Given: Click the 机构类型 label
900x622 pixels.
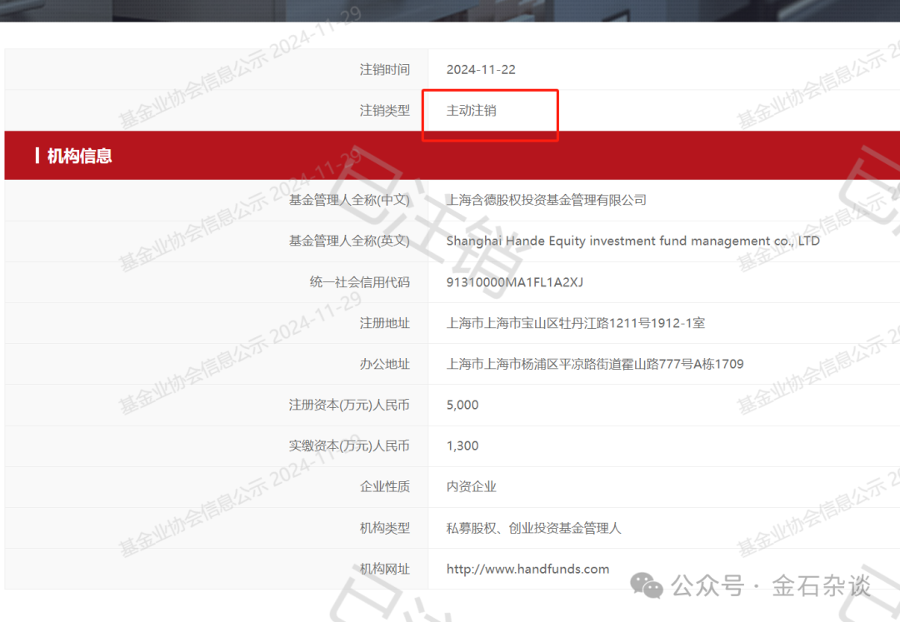Looking at the screenshot, I should (384, 527).
